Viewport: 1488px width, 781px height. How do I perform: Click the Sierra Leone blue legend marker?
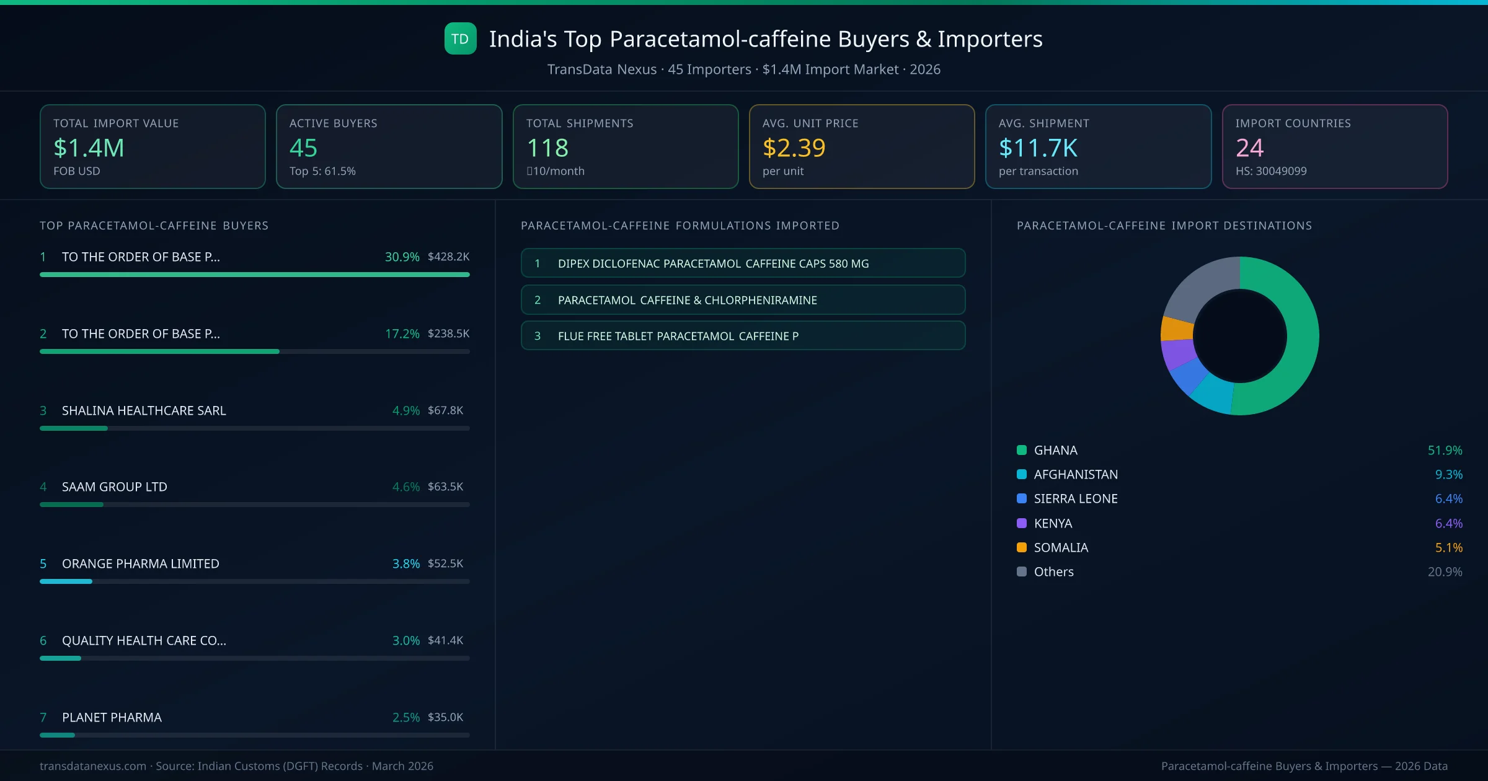click(x=1022, y=498)
